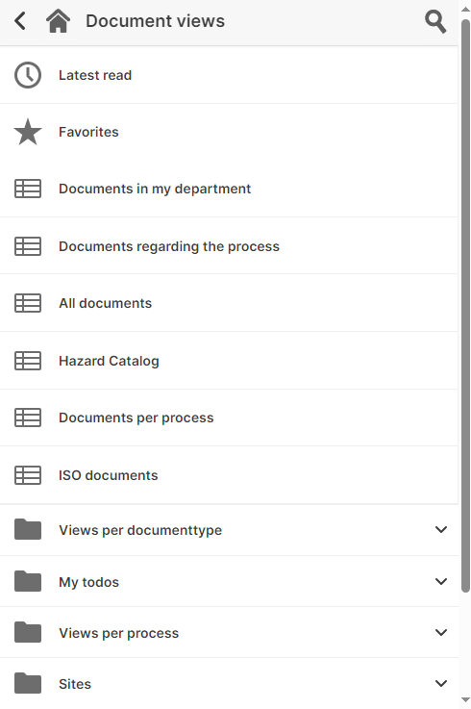471x709 pixels.
Task: Open search with the magnifier icon
Action: coord(435,22)
